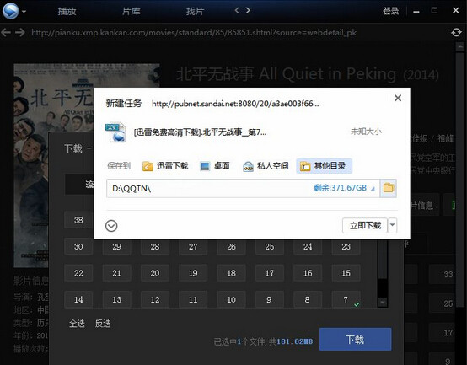467x365 pixels.
Task: Open dropdown arrow beside player logo
Action: (x=24, y=12)
